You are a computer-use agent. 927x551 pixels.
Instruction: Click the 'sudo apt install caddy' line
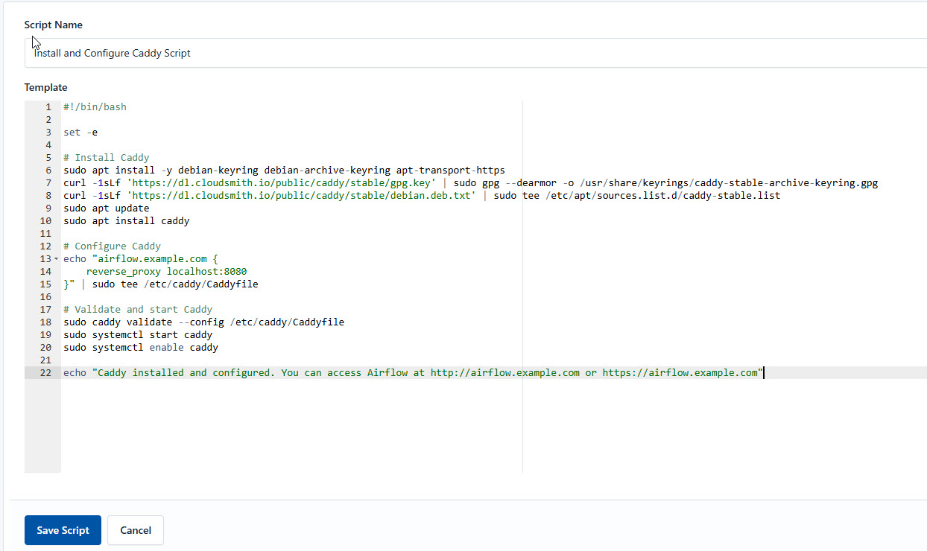click(126, 220)
